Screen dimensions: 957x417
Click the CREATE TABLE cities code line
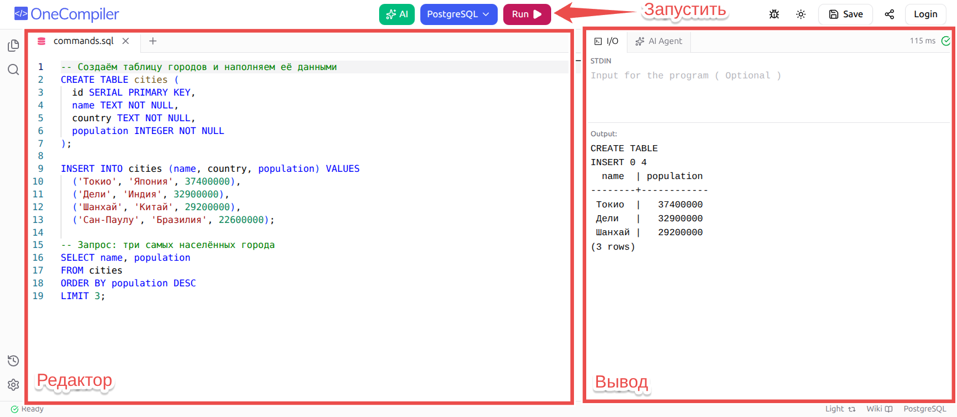point(120,80)
